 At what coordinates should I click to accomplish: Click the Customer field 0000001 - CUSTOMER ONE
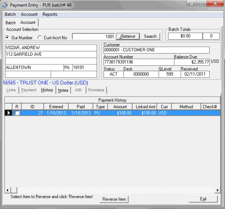tap(157, 50)
